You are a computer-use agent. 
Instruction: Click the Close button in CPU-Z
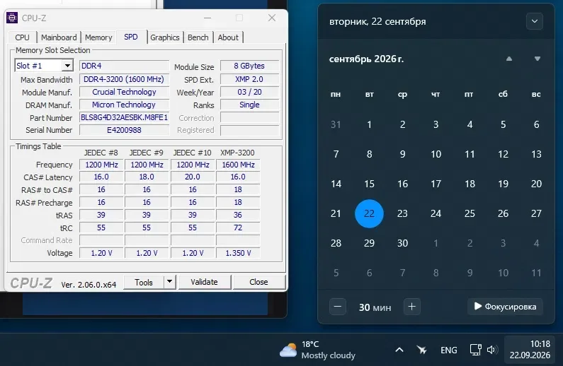[x=258, y=282]
